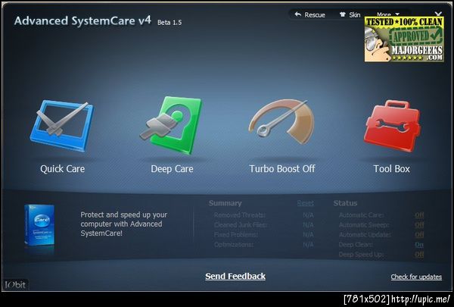The image size is (454, 307).
Task: Toggle the Deep Speed Up Off status
Action: 419,255
